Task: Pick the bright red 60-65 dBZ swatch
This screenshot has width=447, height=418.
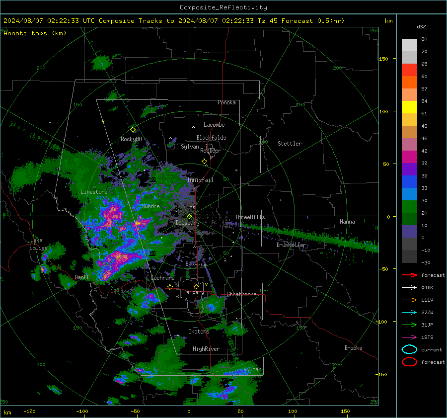Action: click(409, 70)
